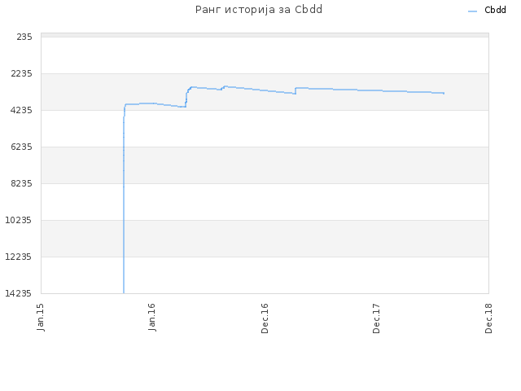Click the 10235 y-axis label
The height and width of the screenshot is (391, 521).
pos(19,220)
